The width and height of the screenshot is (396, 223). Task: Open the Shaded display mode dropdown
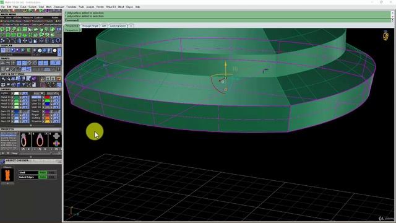[45, 55]
